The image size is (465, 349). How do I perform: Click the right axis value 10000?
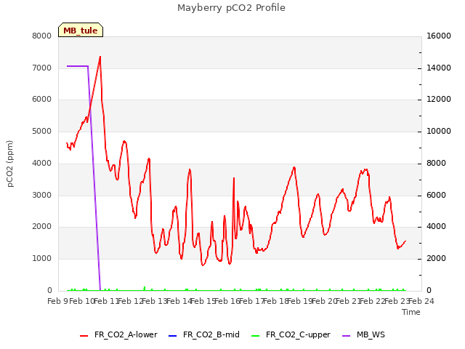coord(439,131)
